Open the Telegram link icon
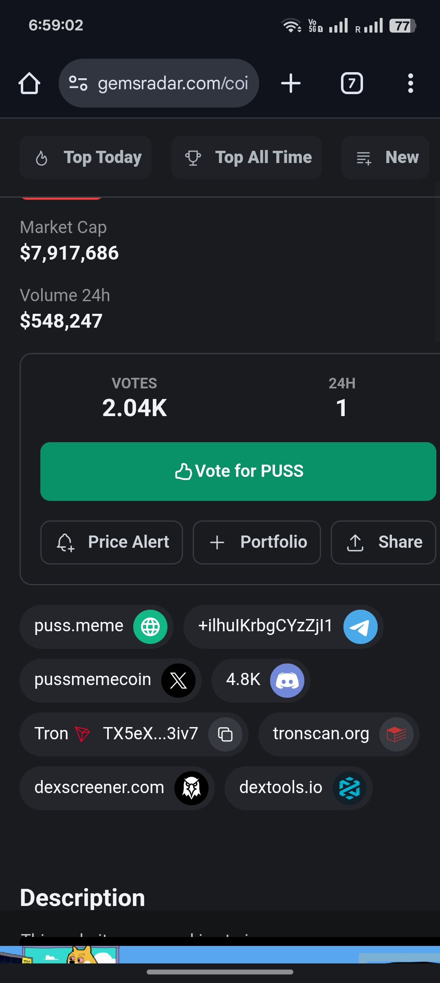This screenshot has width=440, height=983. pyautogui.click(x=361, y=627)
